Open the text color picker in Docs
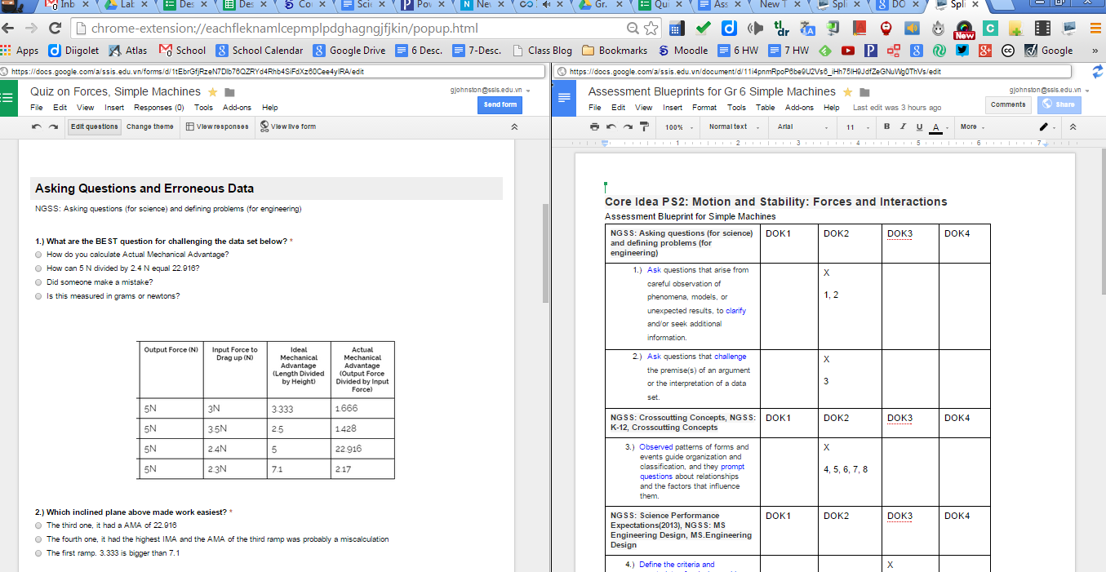Image resolution: width=1106 pixels, height=572 pixels. pyautogui.click(x=935, y=126)
